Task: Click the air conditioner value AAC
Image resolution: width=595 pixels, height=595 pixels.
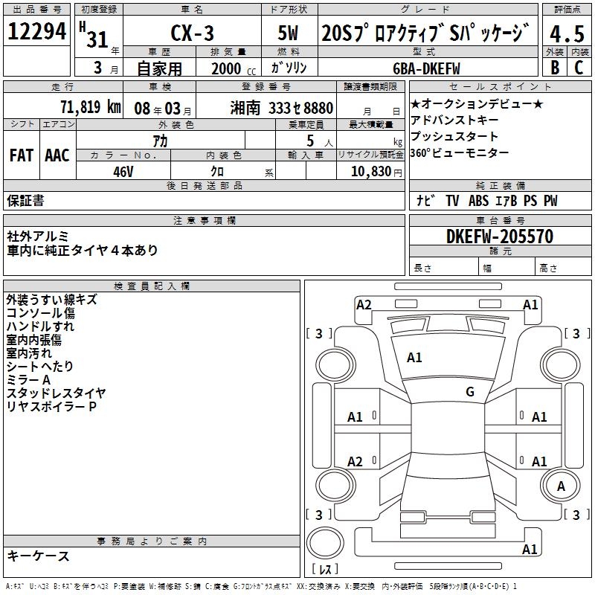Action: [57, 155]
